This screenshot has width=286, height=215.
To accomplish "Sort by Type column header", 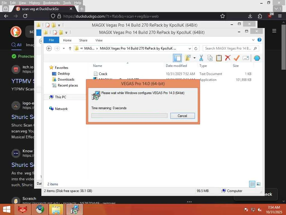I will (x=203, y=66).
